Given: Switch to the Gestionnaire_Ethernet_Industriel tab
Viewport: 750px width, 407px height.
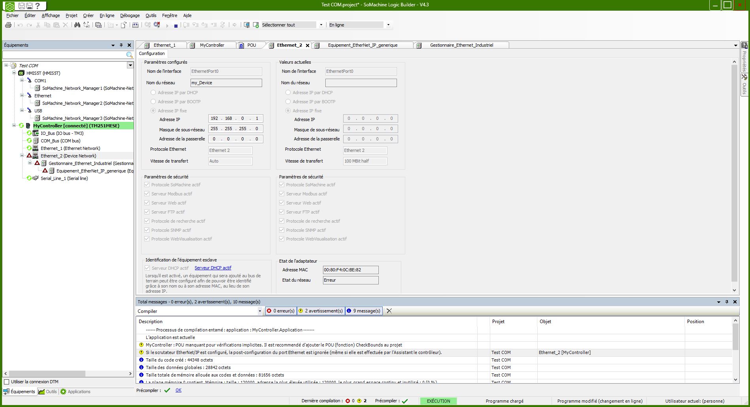Looking at the screenshot, I should click(461, 45).
